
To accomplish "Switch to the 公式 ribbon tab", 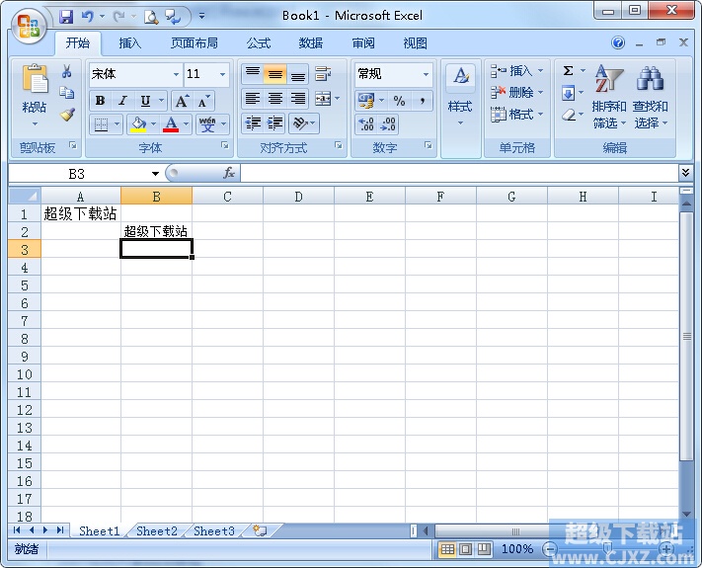I will pyautogui.click(x=259, y=43).
